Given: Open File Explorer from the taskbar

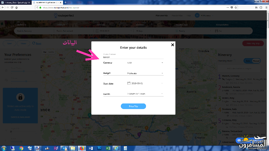Looking at the screenshot, I should [73, 148].
